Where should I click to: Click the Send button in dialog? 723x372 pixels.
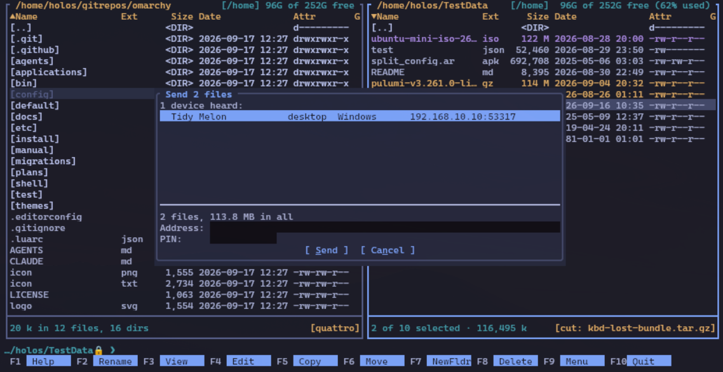[x=327, y=250]
